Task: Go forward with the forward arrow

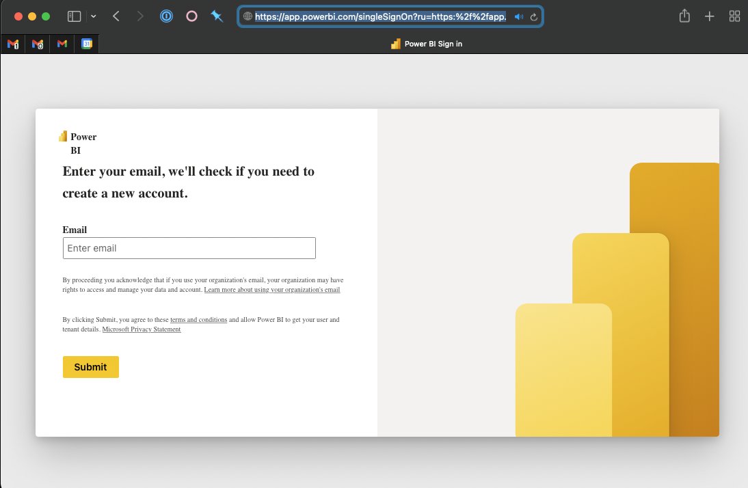Action: [139, 16]
